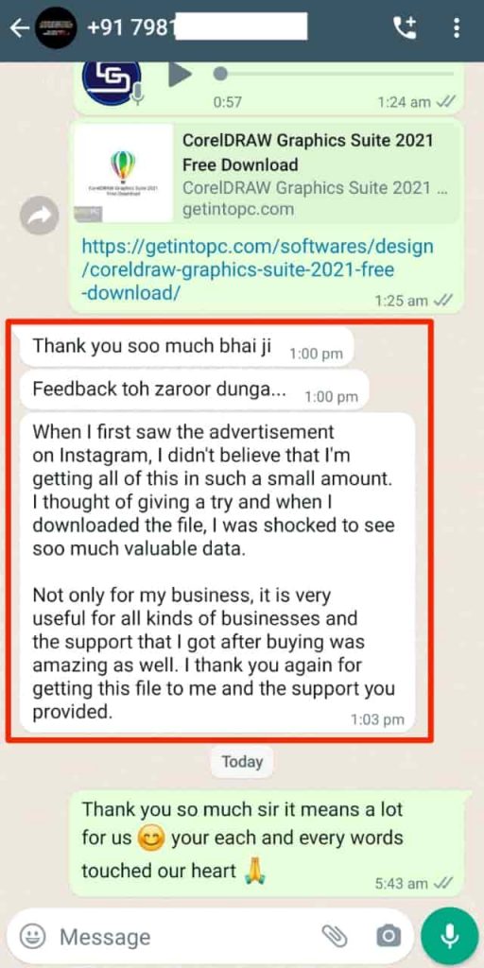Seek the voice message progress slider
The width and height of the screenshot is (484, 968).
[x=336, y=74]
